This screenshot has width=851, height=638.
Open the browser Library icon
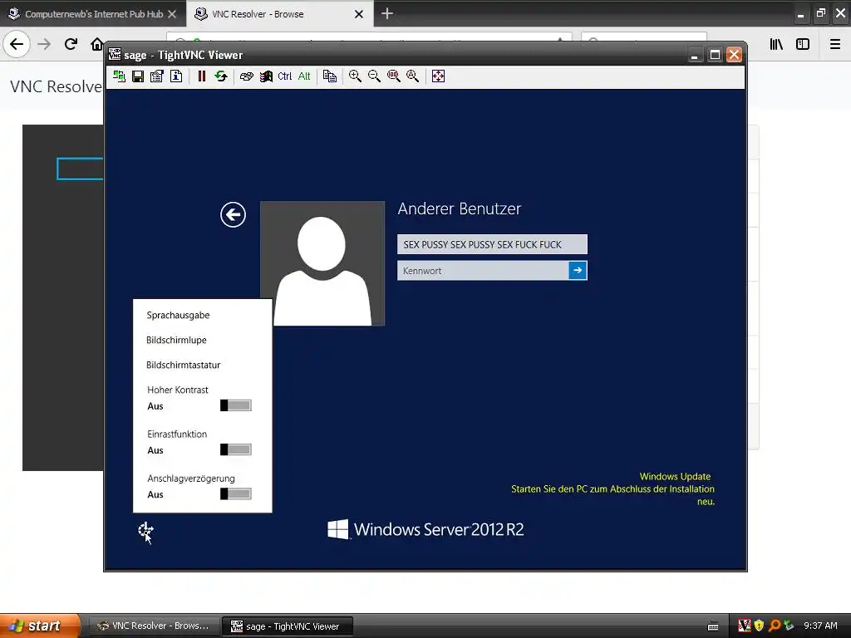coord(776,44)
